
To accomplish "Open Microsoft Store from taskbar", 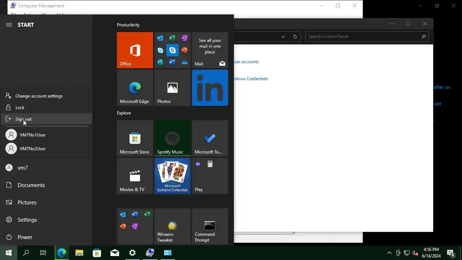I will pyautogui.click(x=97, y=253).
